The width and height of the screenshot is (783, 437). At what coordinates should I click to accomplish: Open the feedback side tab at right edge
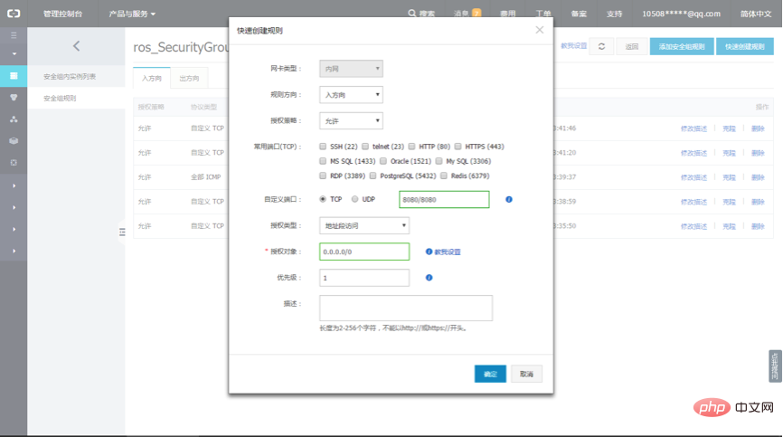pyautogui.click(x=775, y=366)
